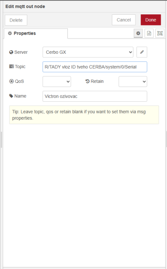This screenshot has width=167, height=269.
Task: Select the Properties tab
Action: 36,34
